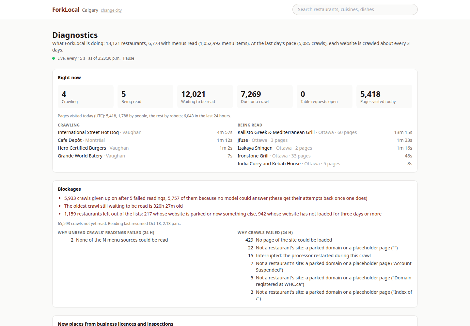
Task: Click the "Index of /" failure reason
Action: click(x=334, y=295)
